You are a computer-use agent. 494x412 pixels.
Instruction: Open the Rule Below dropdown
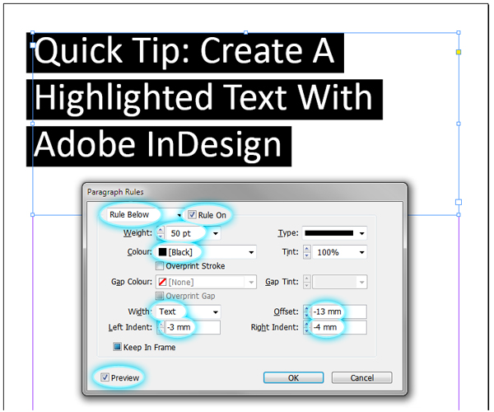click(144, 215)
